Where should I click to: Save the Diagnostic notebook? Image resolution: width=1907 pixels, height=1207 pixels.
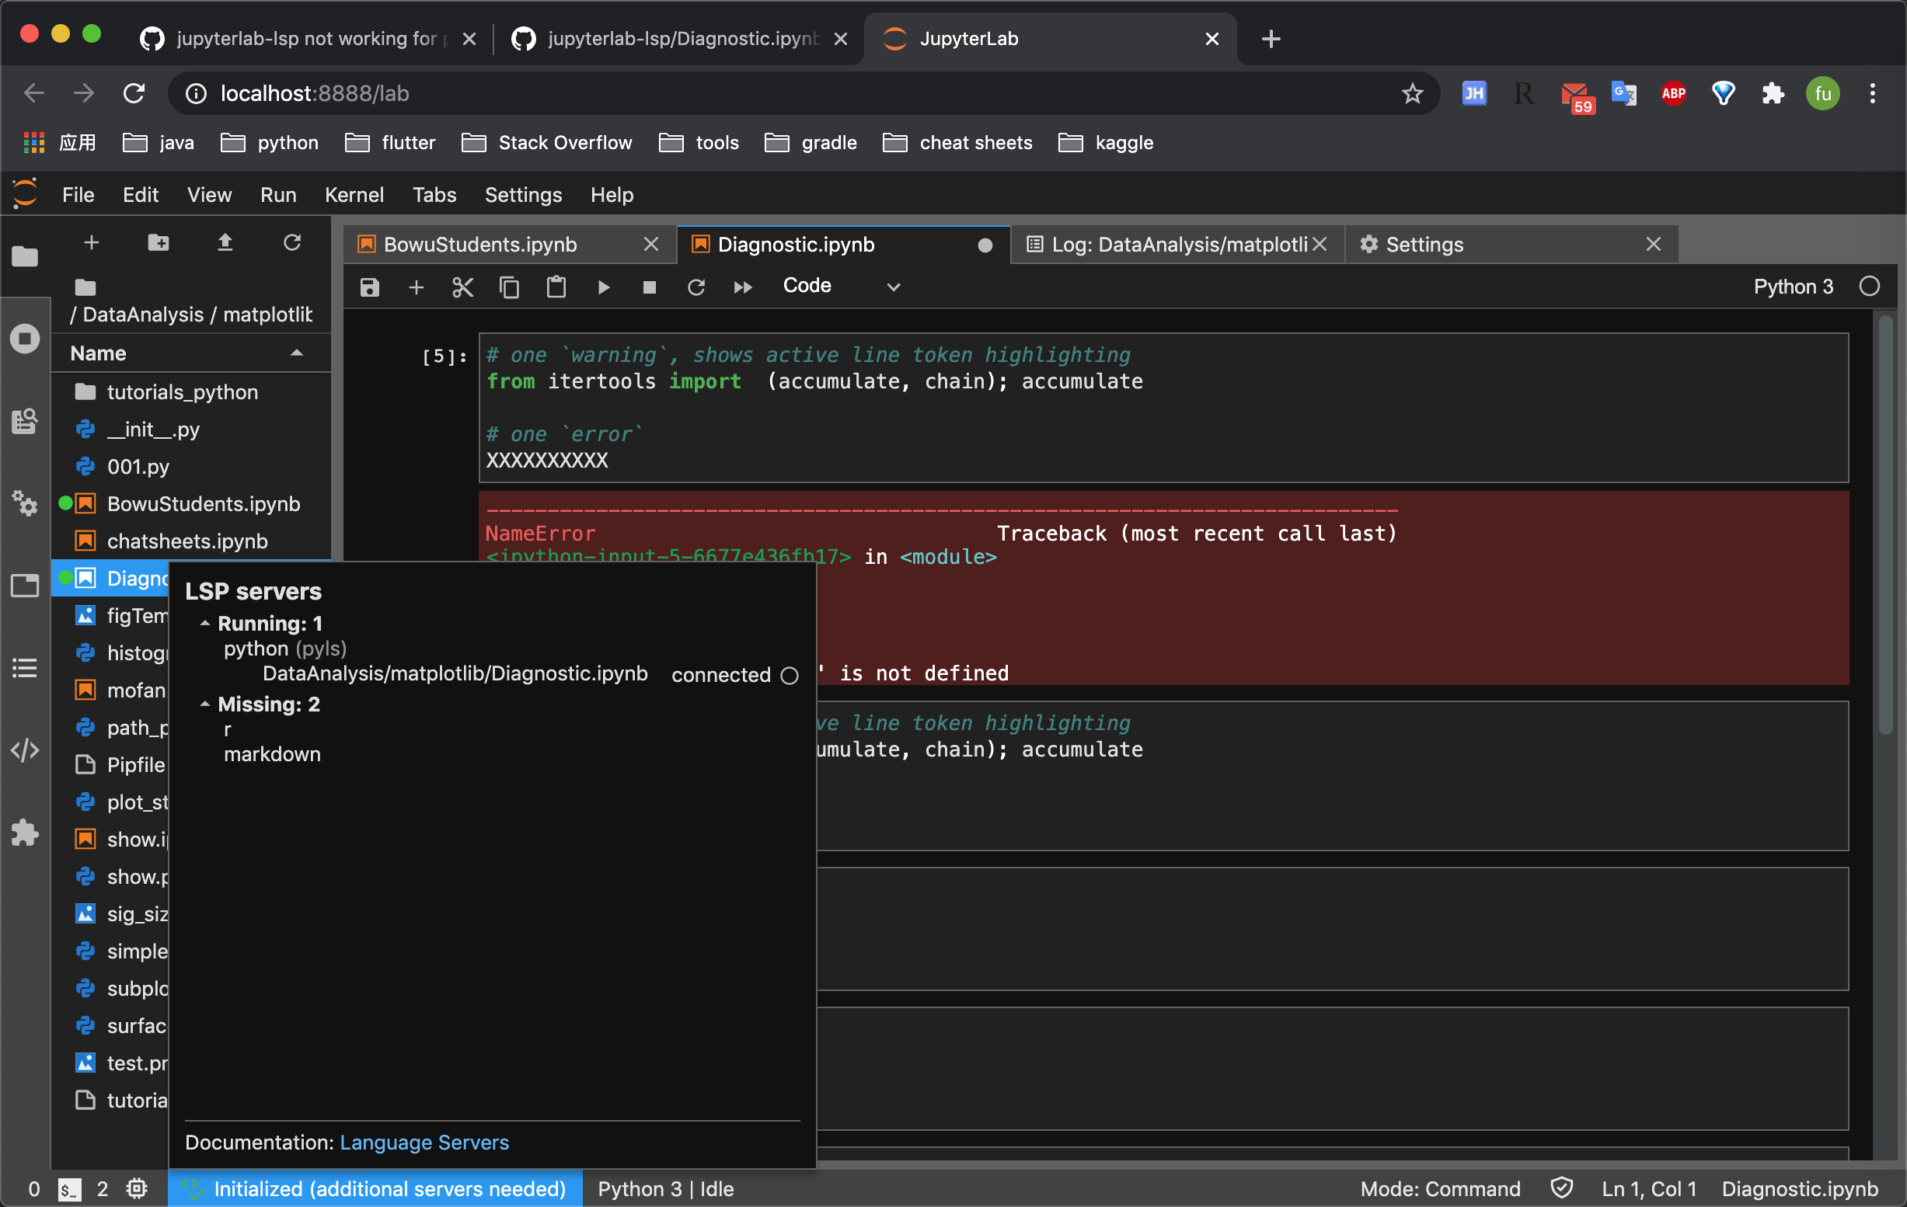point(369,287)
